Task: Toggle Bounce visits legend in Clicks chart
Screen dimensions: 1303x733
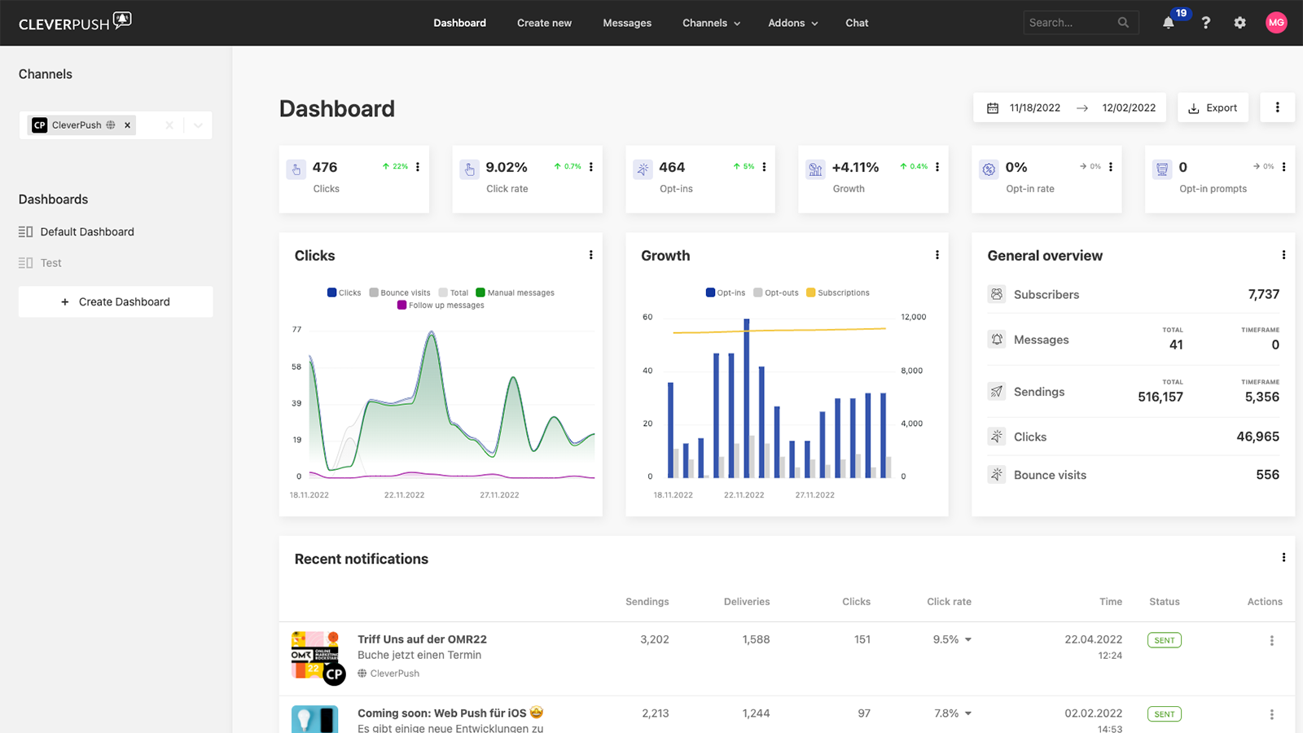Action: click(399, 292)
